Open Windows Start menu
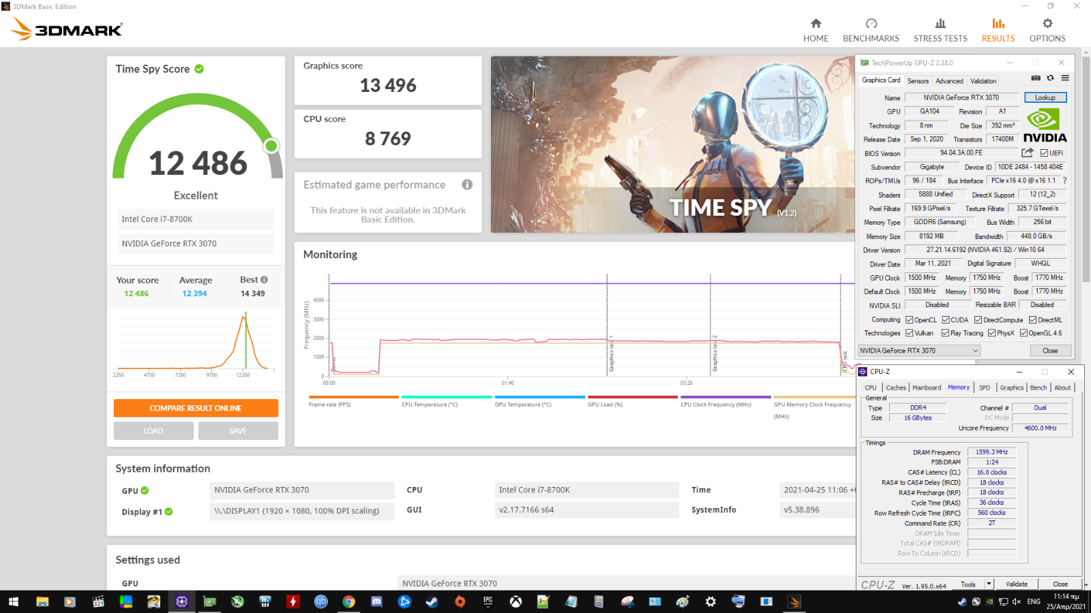This screenshot has height=613, width=1091. click(14, 601)
